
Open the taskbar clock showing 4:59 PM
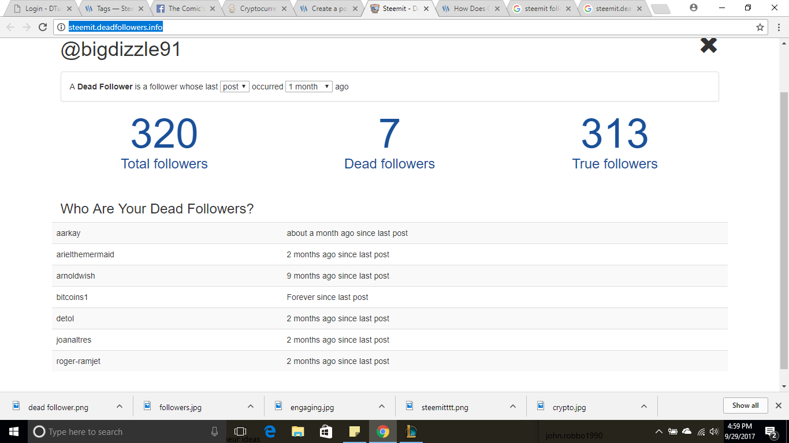pos(739,431)
